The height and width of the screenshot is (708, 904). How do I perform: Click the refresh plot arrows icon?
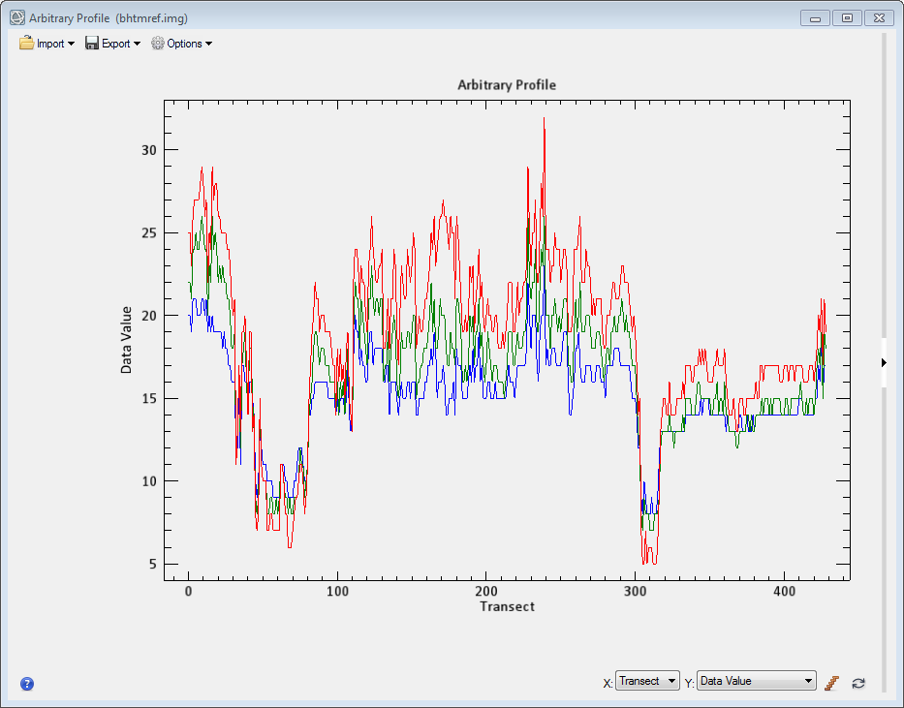(857, 683)
